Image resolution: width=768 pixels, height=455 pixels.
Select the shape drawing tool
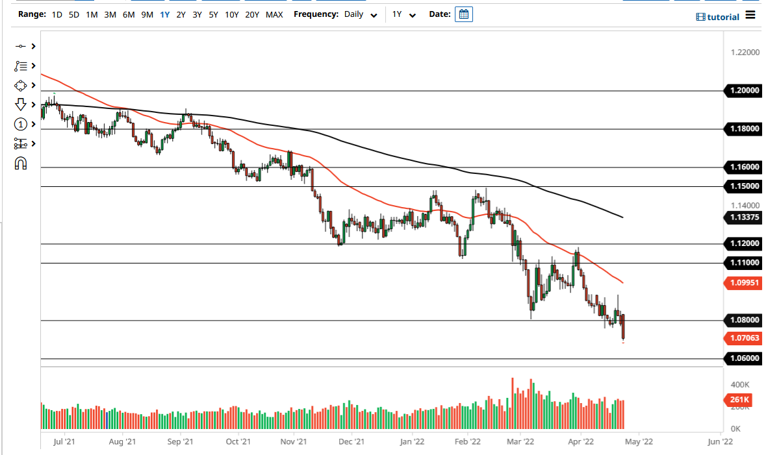click(21, 85)
